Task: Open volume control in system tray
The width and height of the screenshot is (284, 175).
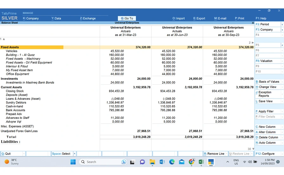Action: coord(250,162)
